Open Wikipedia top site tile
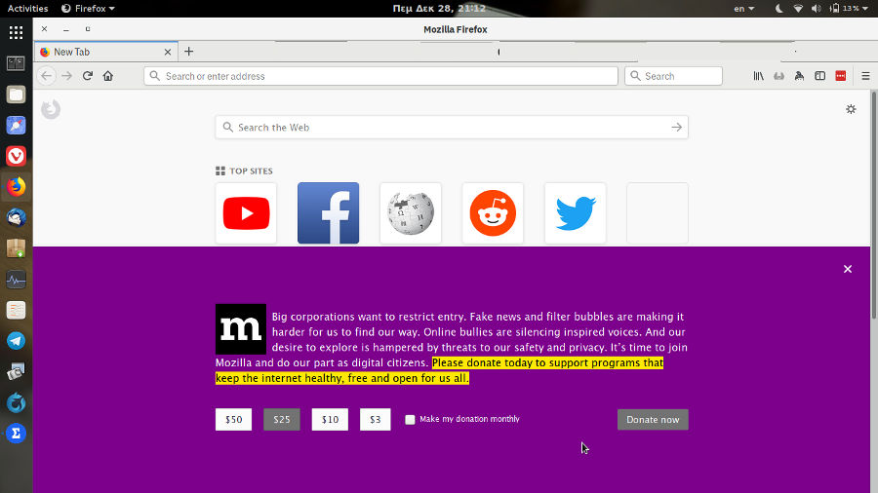Viewport: 878px width, 493px height. tap(411, 213)
